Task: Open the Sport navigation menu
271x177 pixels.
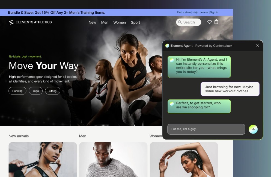Action: [x=135, y=22]
